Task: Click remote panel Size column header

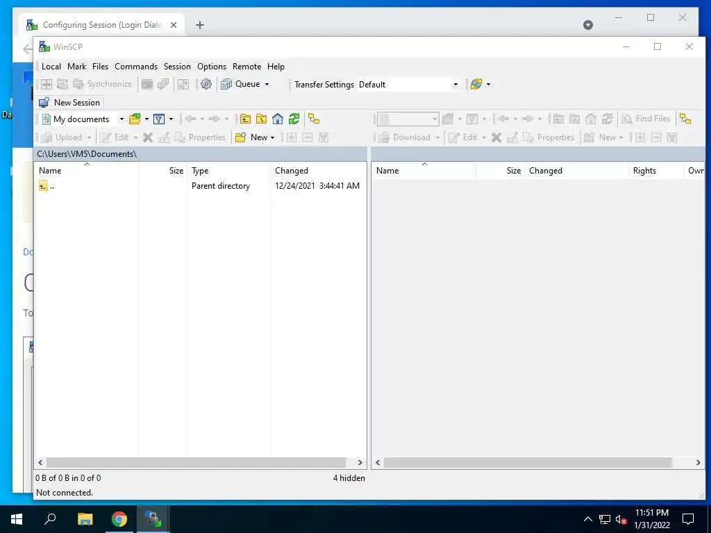Action: [x=501, y=171]
